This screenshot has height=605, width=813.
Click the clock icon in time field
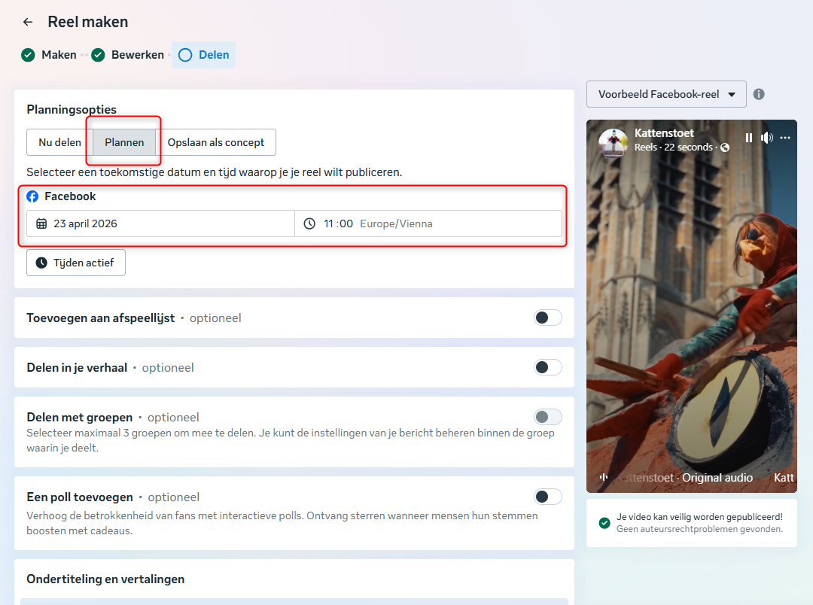(309, 223)
